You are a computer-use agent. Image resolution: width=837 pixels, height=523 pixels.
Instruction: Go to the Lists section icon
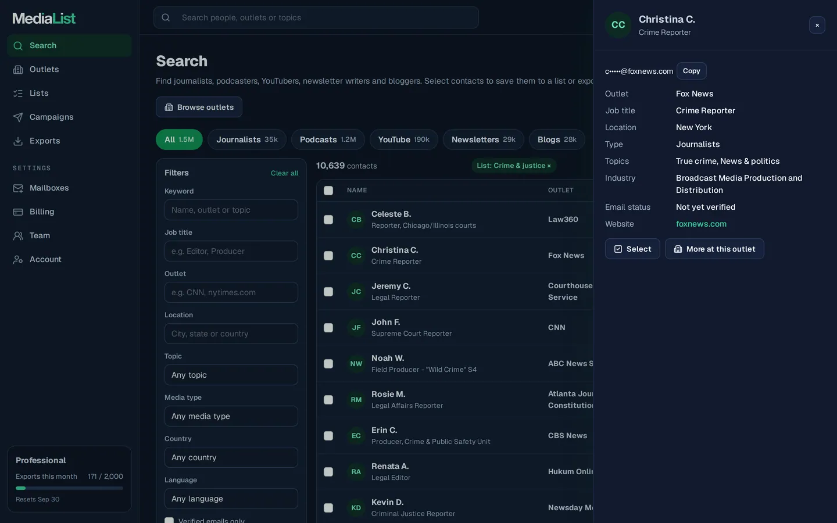pos(18,93)
